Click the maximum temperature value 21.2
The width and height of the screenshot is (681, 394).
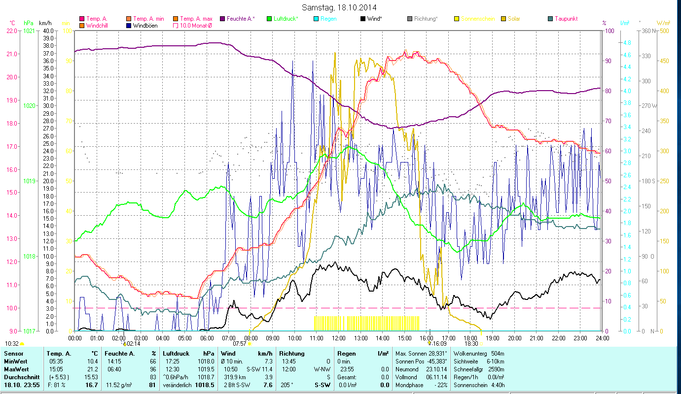coord(93,369)
